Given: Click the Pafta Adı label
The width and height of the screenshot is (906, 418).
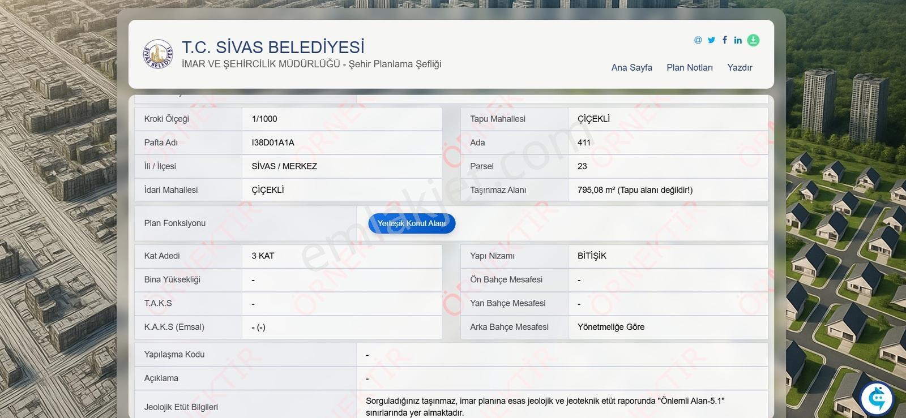Looking at the screenshot, I should pos(161,143).
